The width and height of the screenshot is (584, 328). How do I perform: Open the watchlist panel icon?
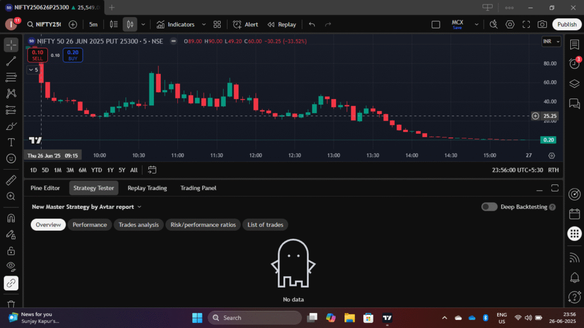[574, 44]
